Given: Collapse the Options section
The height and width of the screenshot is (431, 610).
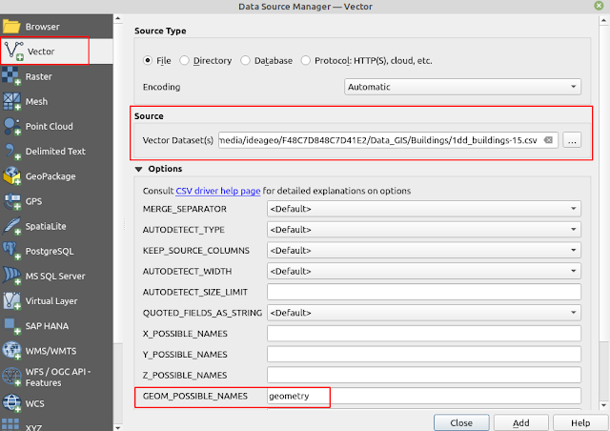Looking at the screenshot, I should (138, 169).
